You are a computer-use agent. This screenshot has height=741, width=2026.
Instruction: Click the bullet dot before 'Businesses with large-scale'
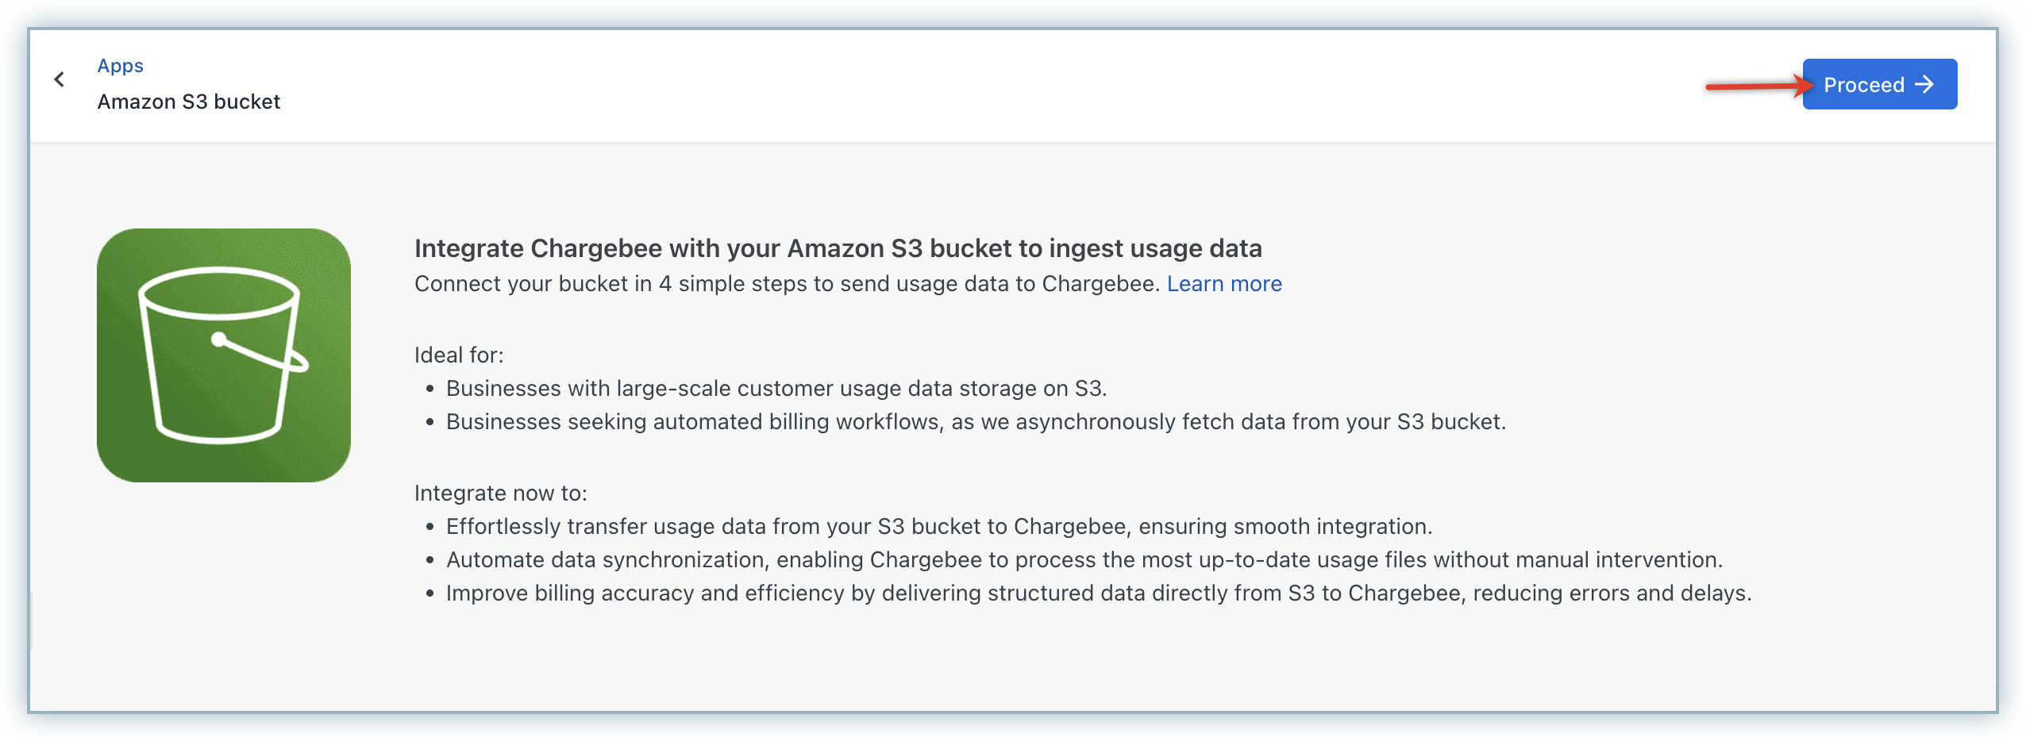click(x=430, y=389)
